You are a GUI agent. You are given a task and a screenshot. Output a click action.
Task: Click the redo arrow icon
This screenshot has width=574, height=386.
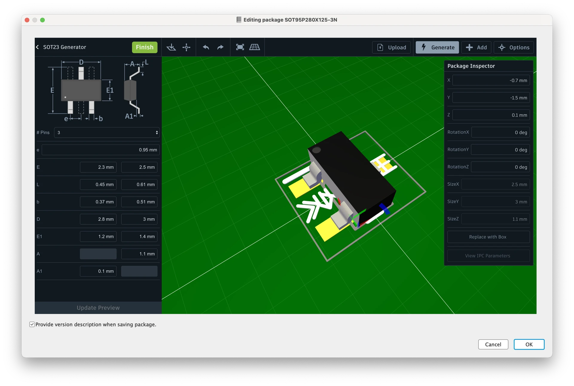tap(220, 47)
